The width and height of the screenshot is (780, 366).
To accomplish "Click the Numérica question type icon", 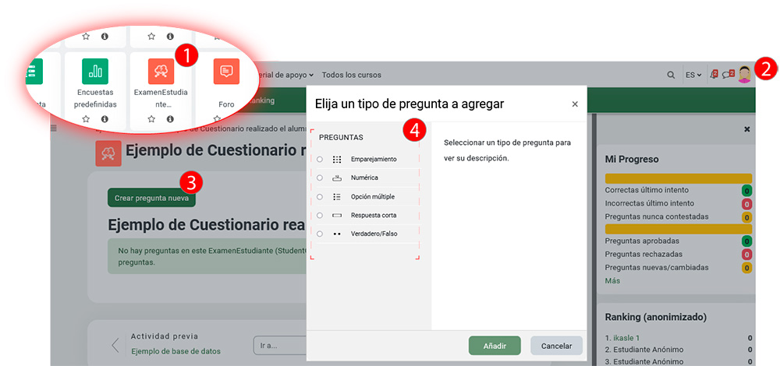I will [x=337, y=178].
